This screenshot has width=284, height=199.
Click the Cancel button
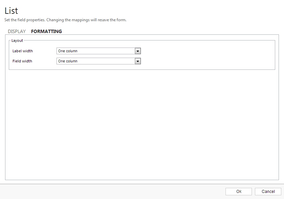coord(268,191)
